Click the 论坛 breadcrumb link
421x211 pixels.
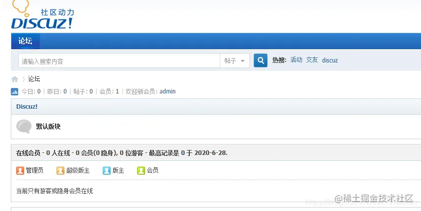(34, 79)
